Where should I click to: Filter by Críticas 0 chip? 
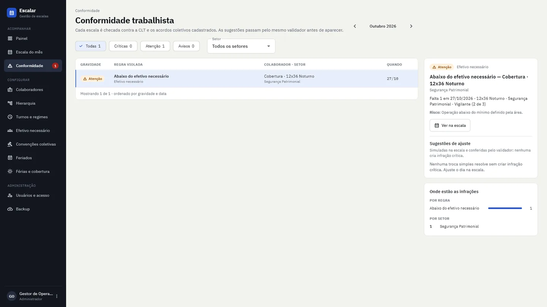123,46
